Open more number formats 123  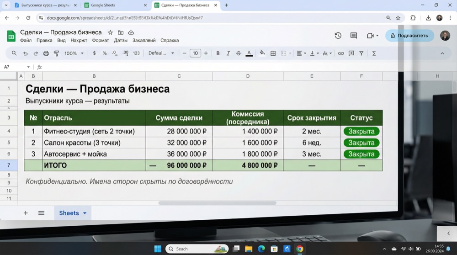136,53
